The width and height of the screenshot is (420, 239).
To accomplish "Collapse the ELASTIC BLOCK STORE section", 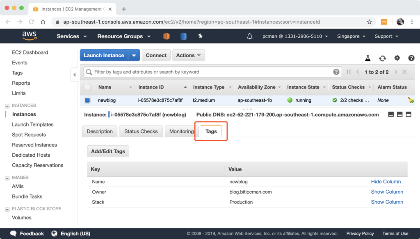I will 7,209.
